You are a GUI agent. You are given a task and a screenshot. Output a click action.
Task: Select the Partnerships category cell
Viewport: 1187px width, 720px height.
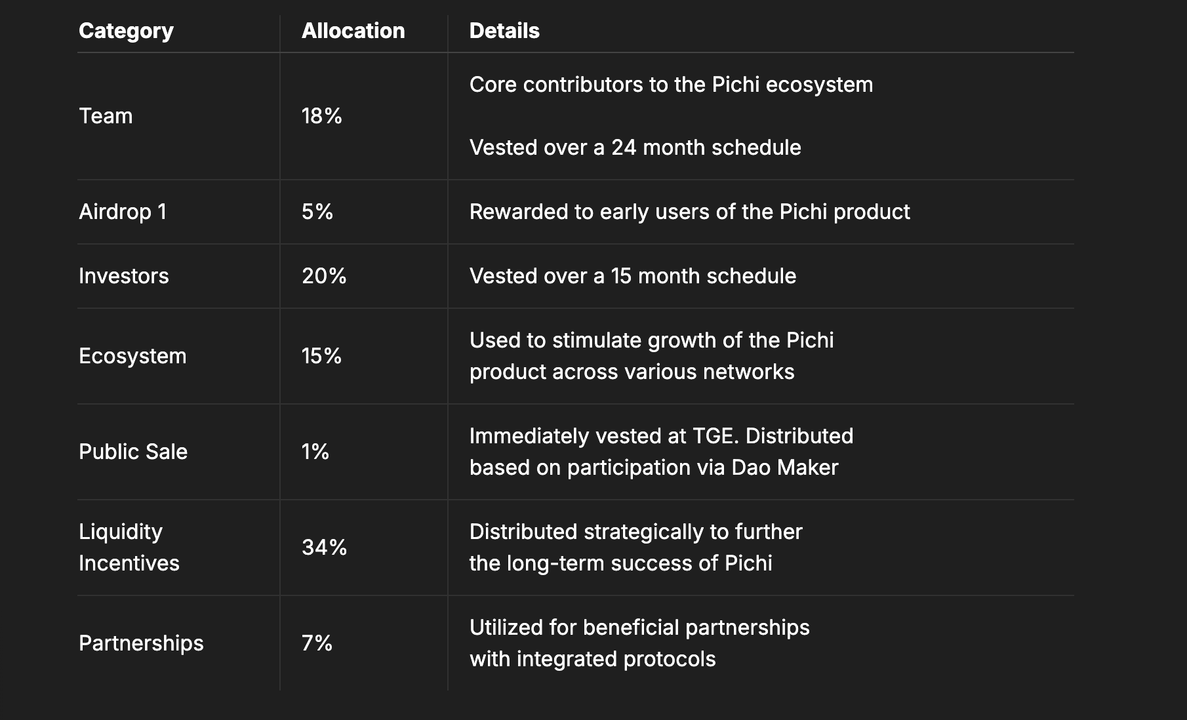141,643
